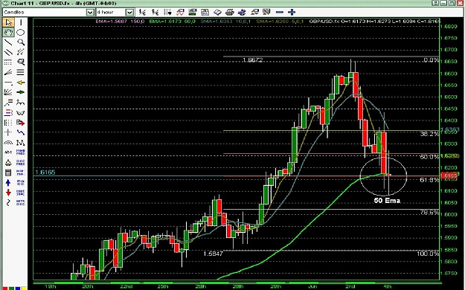Click the 100.0% Fibonacci level label
Viewport: 465px width, 290px height.
tap(427, 254)
